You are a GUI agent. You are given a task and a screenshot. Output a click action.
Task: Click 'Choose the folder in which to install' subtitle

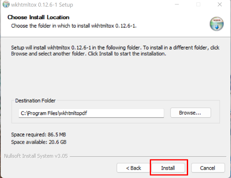[x=74, y=26]
